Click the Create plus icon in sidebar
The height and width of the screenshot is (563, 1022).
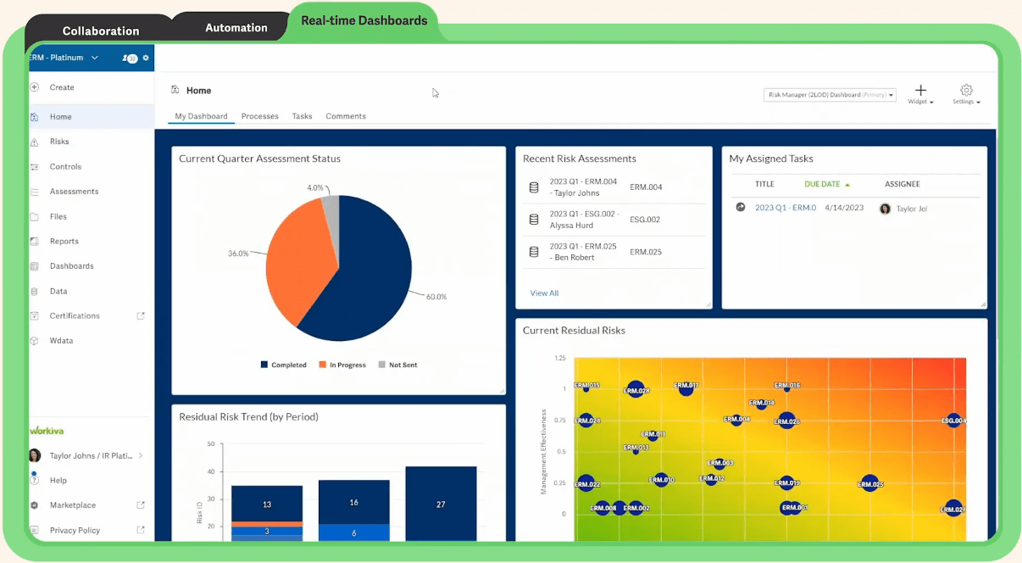pos(34,87)
